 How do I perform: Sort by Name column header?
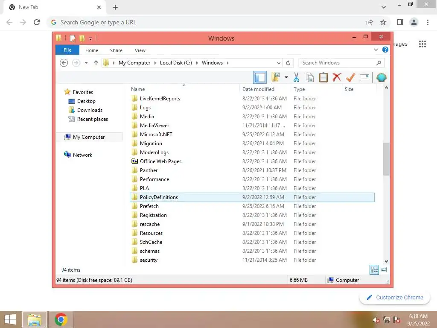coord(184,89)
